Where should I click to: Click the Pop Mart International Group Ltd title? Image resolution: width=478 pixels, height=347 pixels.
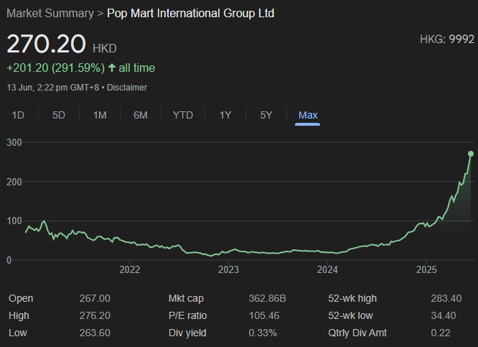tap(190, 14)
